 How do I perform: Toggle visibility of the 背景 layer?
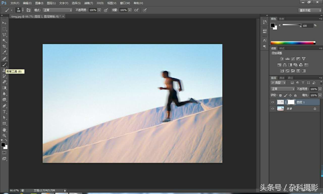click(273, 109)
